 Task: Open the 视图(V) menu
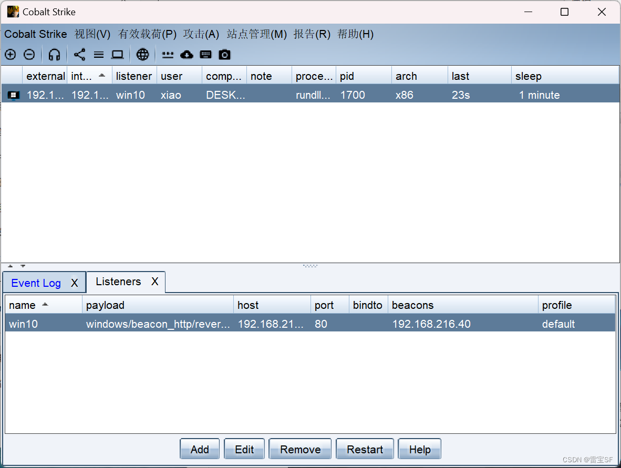click(92, 34)
